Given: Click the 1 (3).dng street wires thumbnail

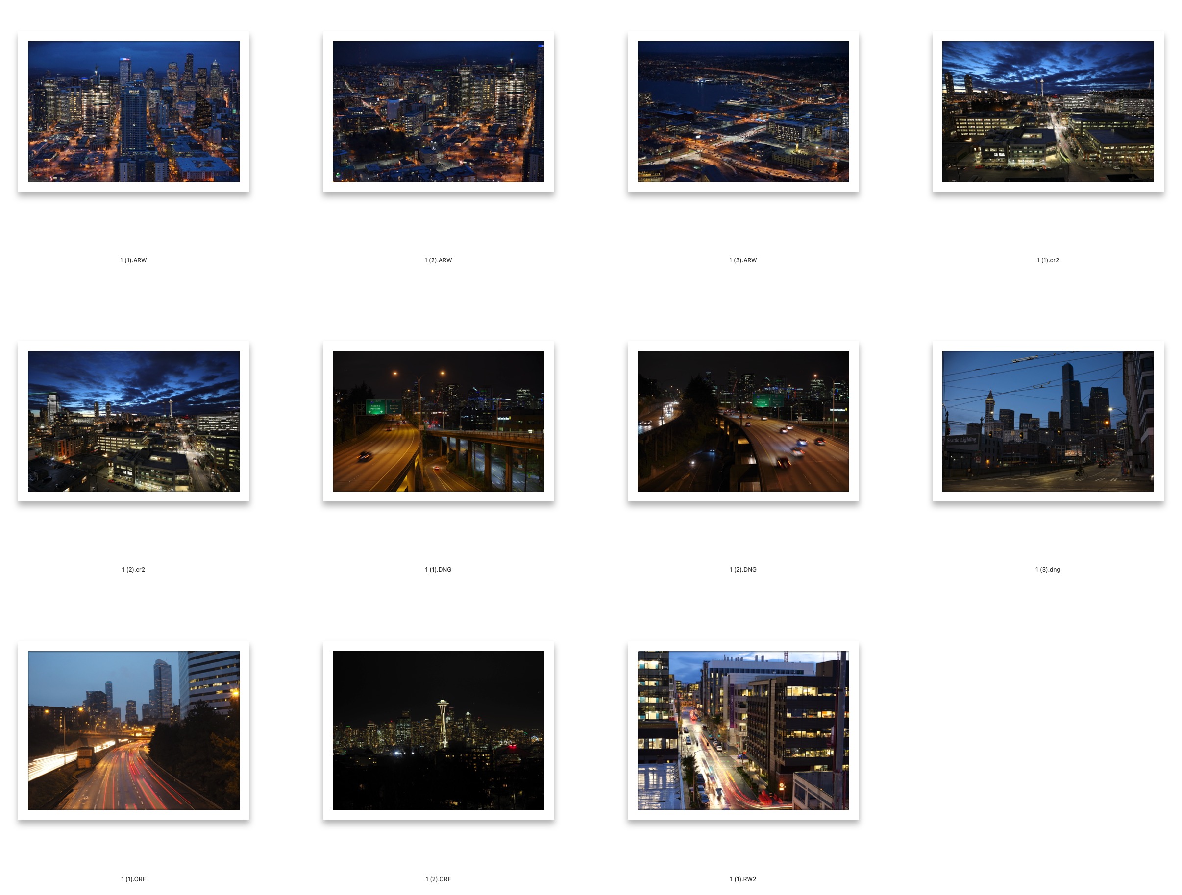Looking at the screenshot, I should point(1047,421).
